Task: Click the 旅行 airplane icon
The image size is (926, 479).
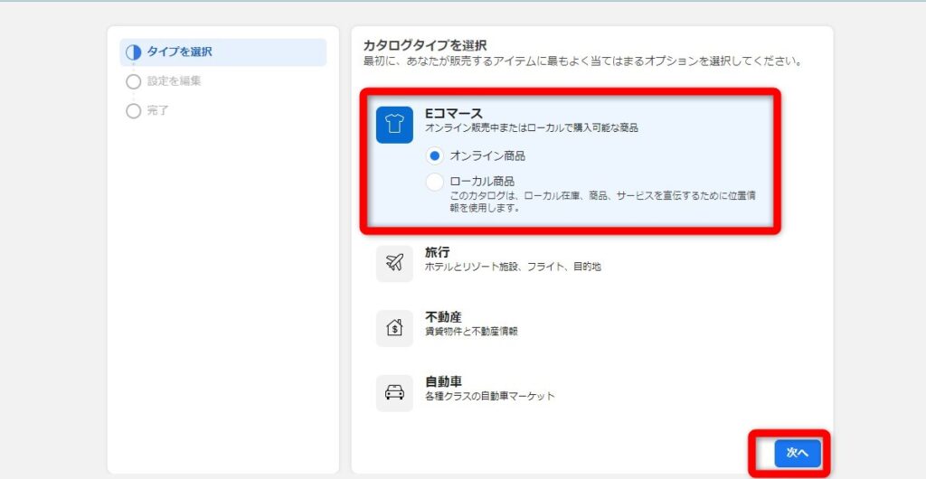Action: [x=394, y=263]
